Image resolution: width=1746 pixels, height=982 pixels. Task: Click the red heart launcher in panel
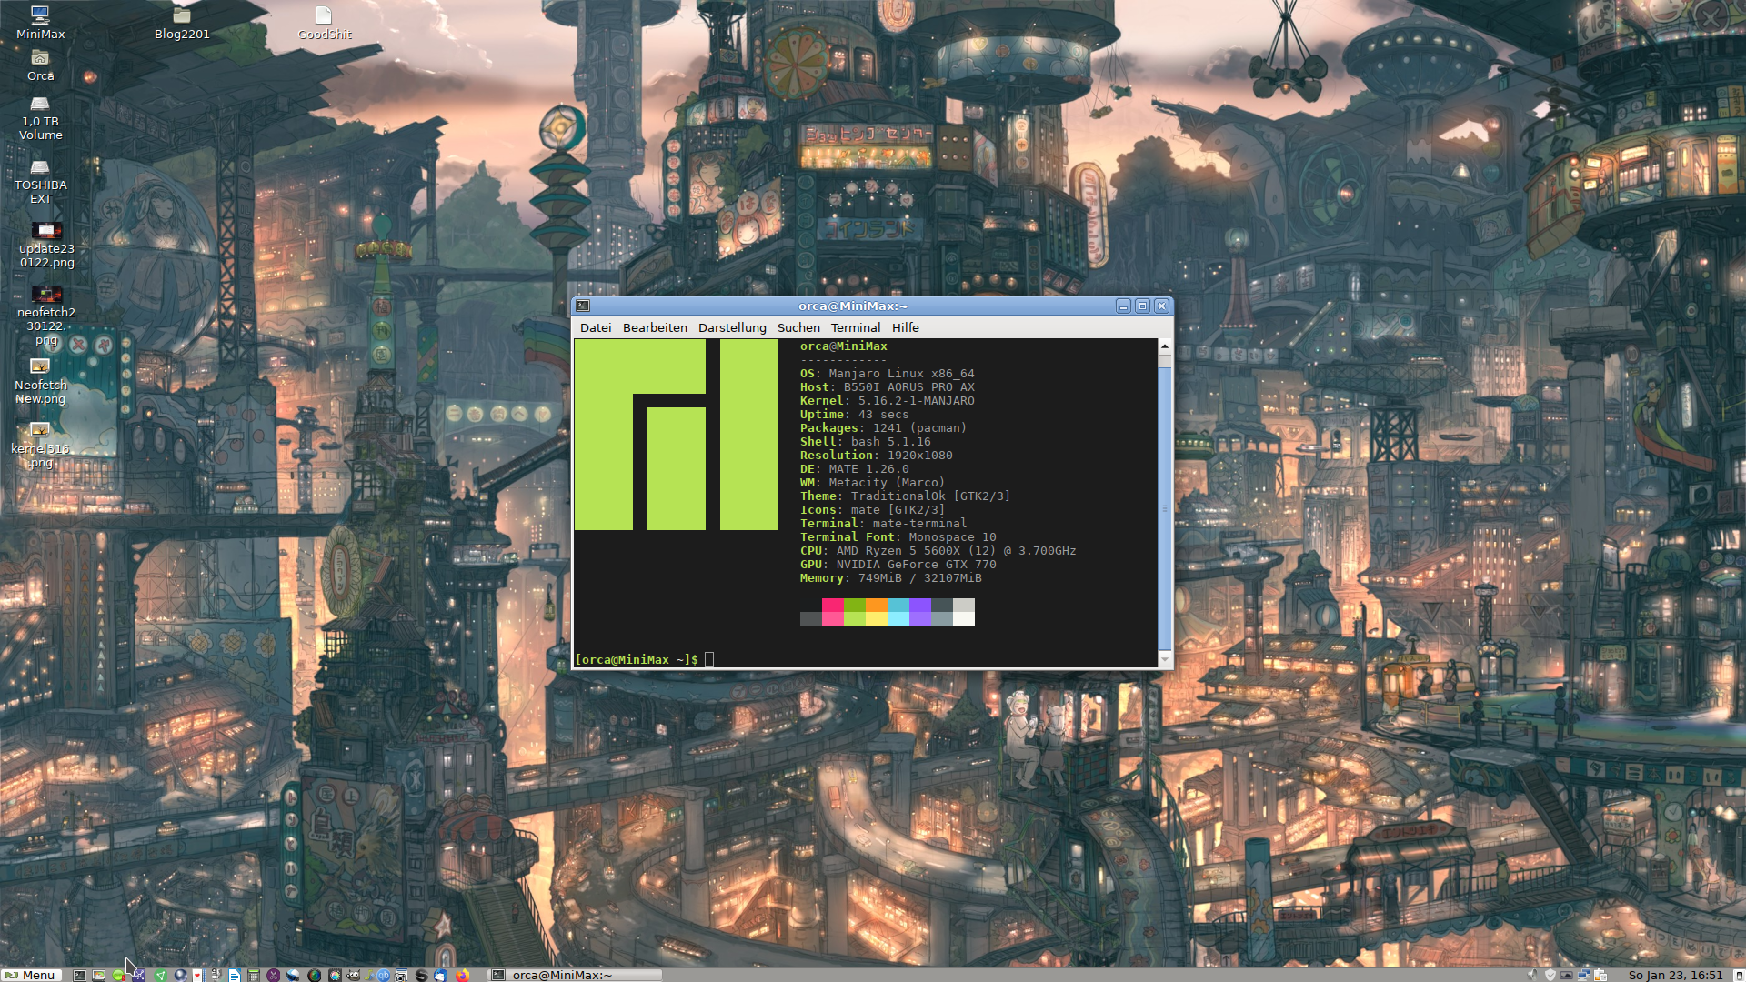(197, 975)
